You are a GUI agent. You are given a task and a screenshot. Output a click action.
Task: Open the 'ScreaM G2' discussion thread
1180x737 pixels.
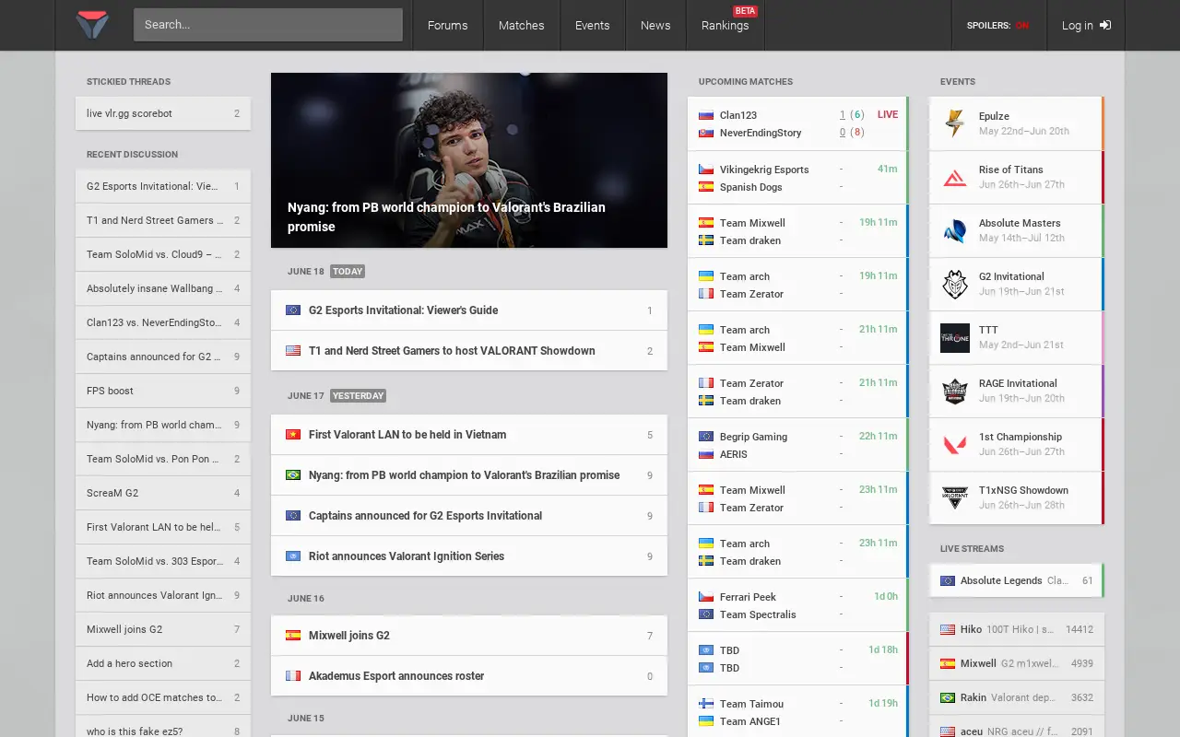(x=163, y=493)
